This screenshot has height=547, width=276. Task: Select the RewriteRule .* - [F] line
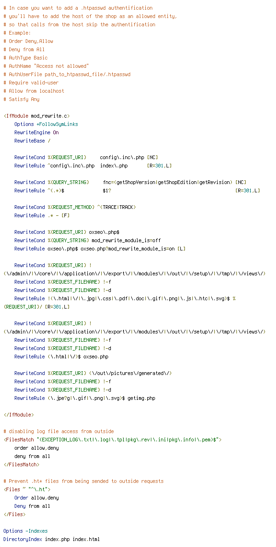42,215
